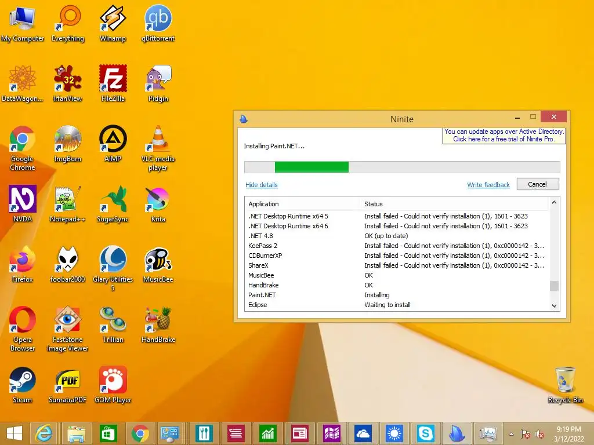The width and height of the screenshot is (594, 445).
Task: Select the KeePass 2 row
Action: point(397,246)
